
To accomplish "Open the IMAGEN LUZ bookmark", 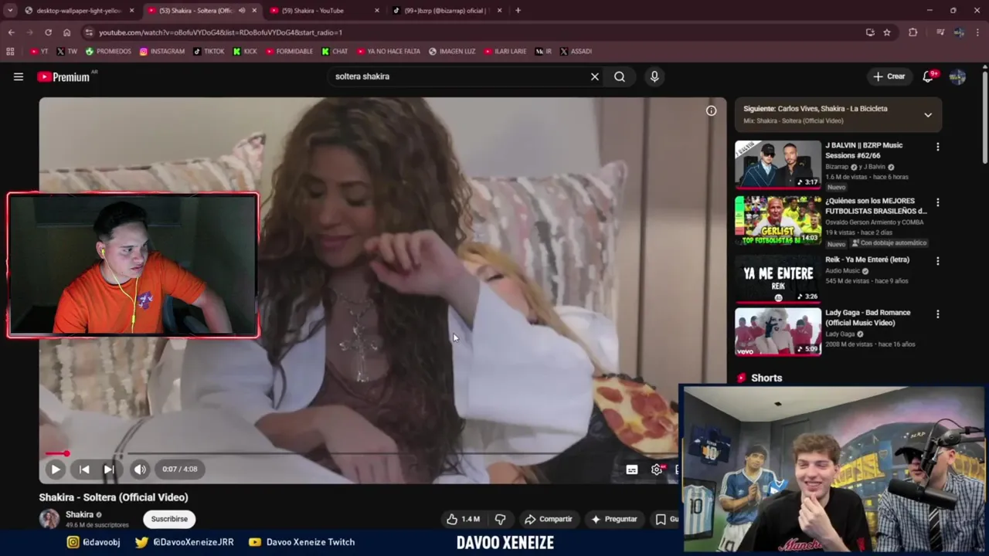I will tap(452, 52).
